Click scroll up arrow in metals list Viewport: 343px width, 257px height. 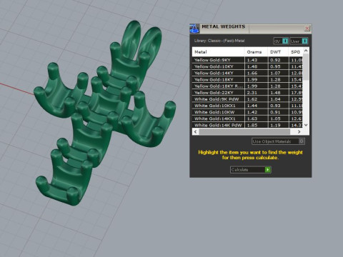point(306,51)
